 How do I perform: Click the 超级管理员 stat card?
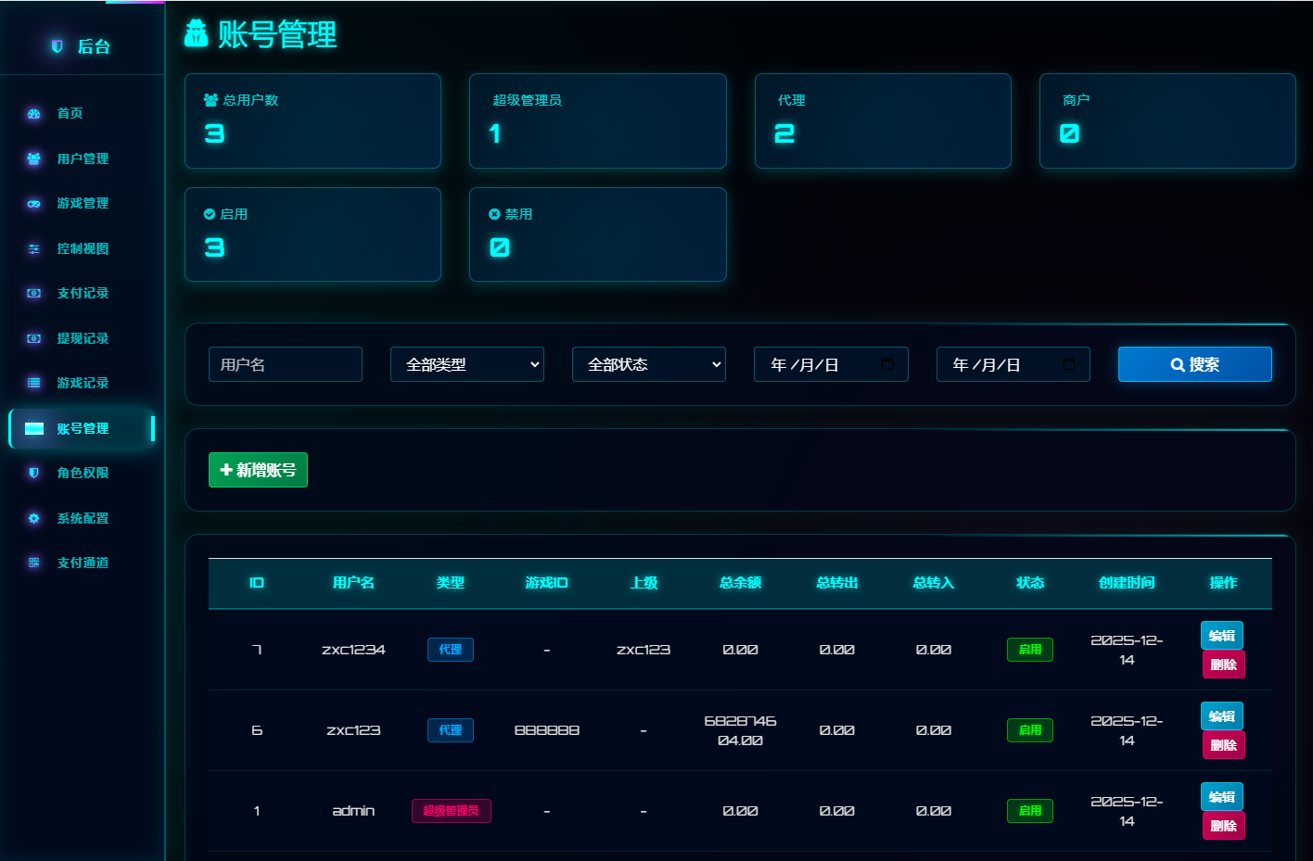598,120
